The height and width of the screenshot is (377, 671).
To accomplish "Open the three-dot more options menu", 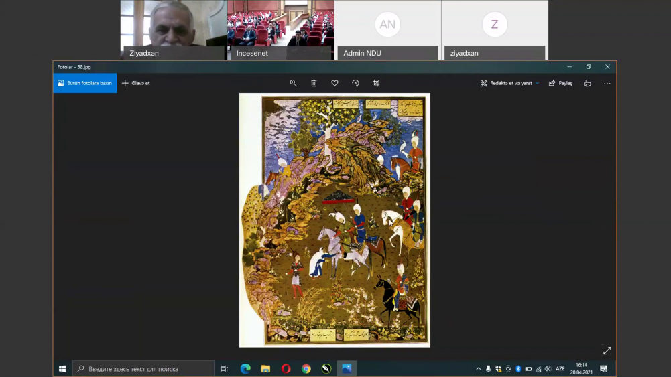I will [607, 83].
